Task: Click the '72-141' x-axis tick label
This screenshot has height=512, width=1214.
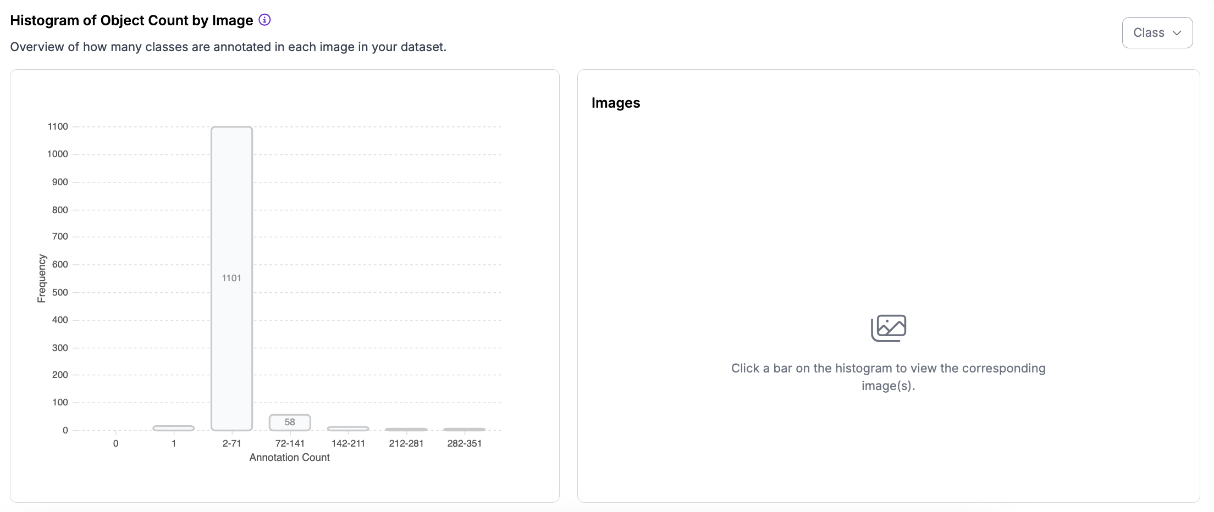Action: click(x=290, y=443)
